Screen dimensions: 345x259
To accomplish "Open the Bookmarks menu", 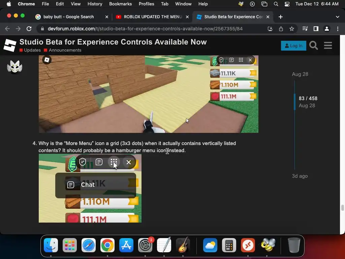I will click(x=120, y=4).
